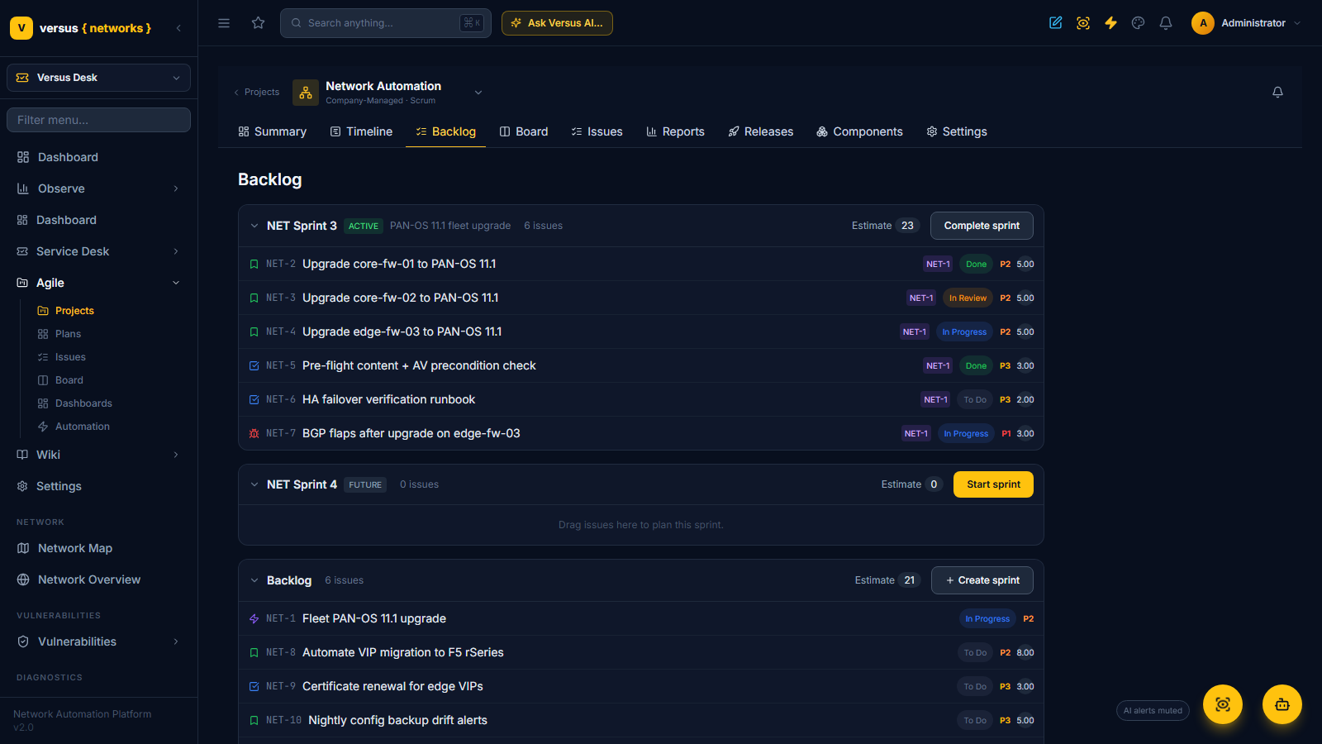Focus the Search anything field
This screenshot has height=744, width=1322.
[386, 23]
